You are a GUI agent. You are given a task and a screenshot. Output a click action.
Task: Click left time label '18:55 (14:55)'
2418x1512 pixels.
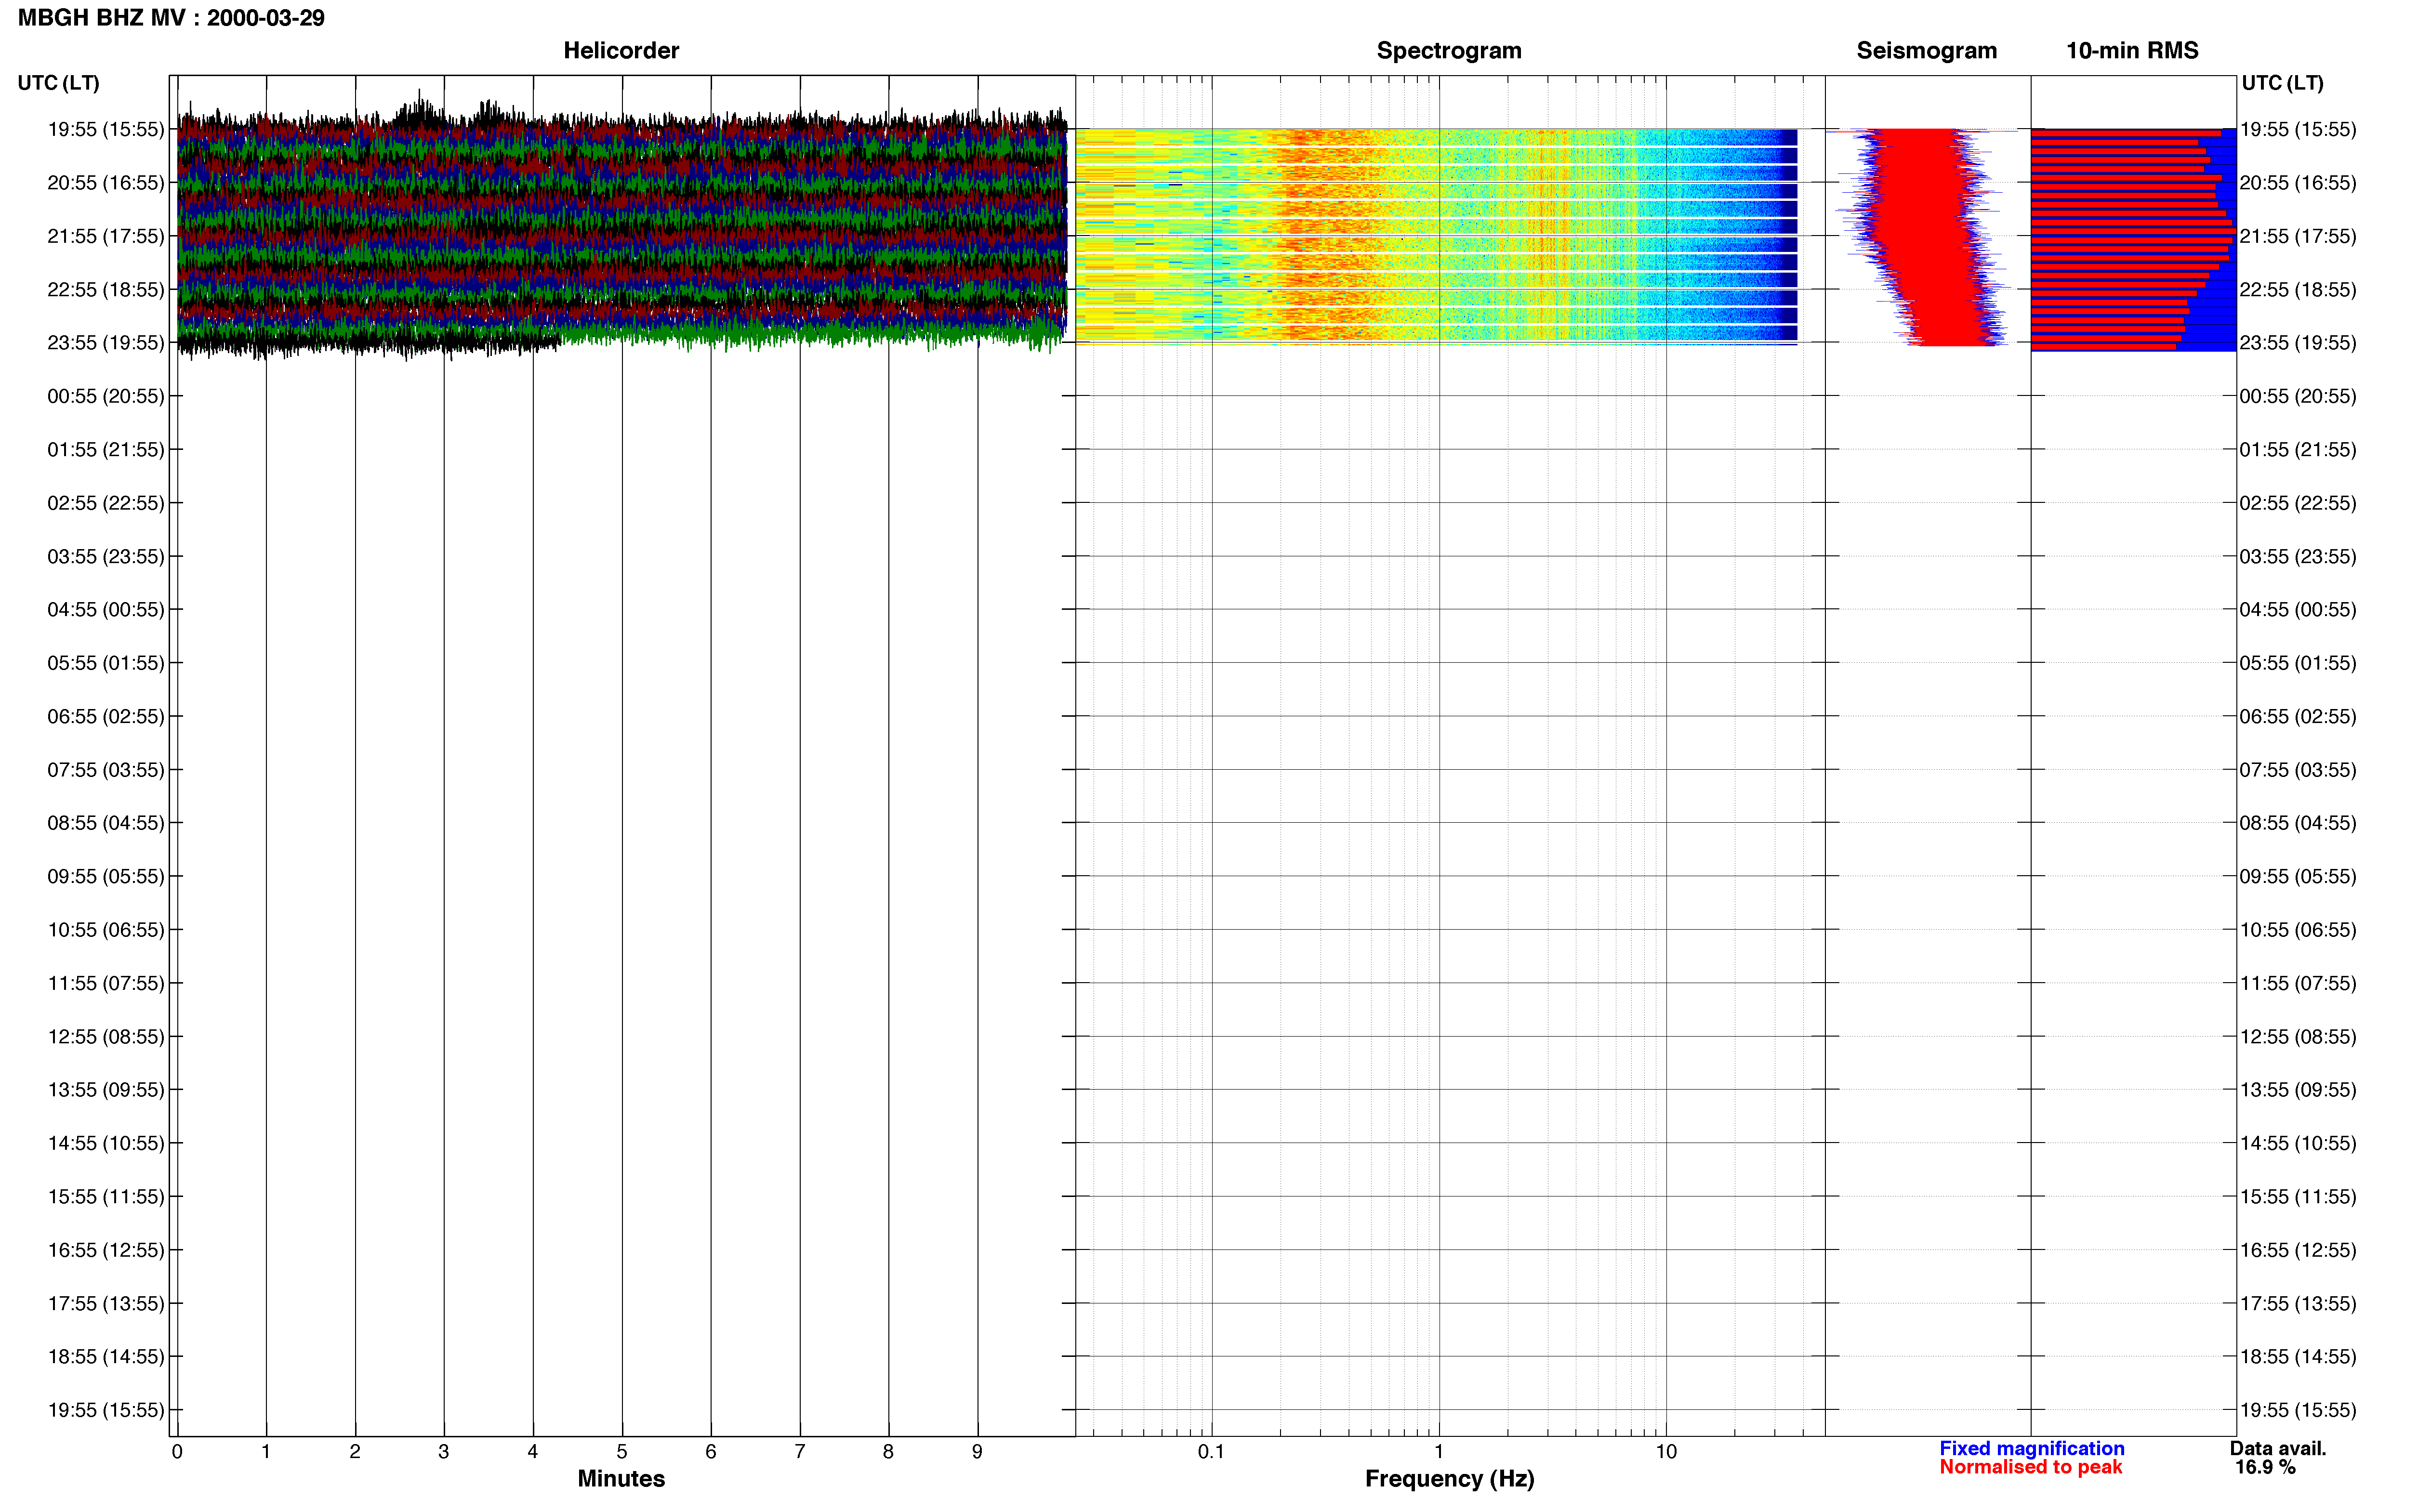(106, 1357)
